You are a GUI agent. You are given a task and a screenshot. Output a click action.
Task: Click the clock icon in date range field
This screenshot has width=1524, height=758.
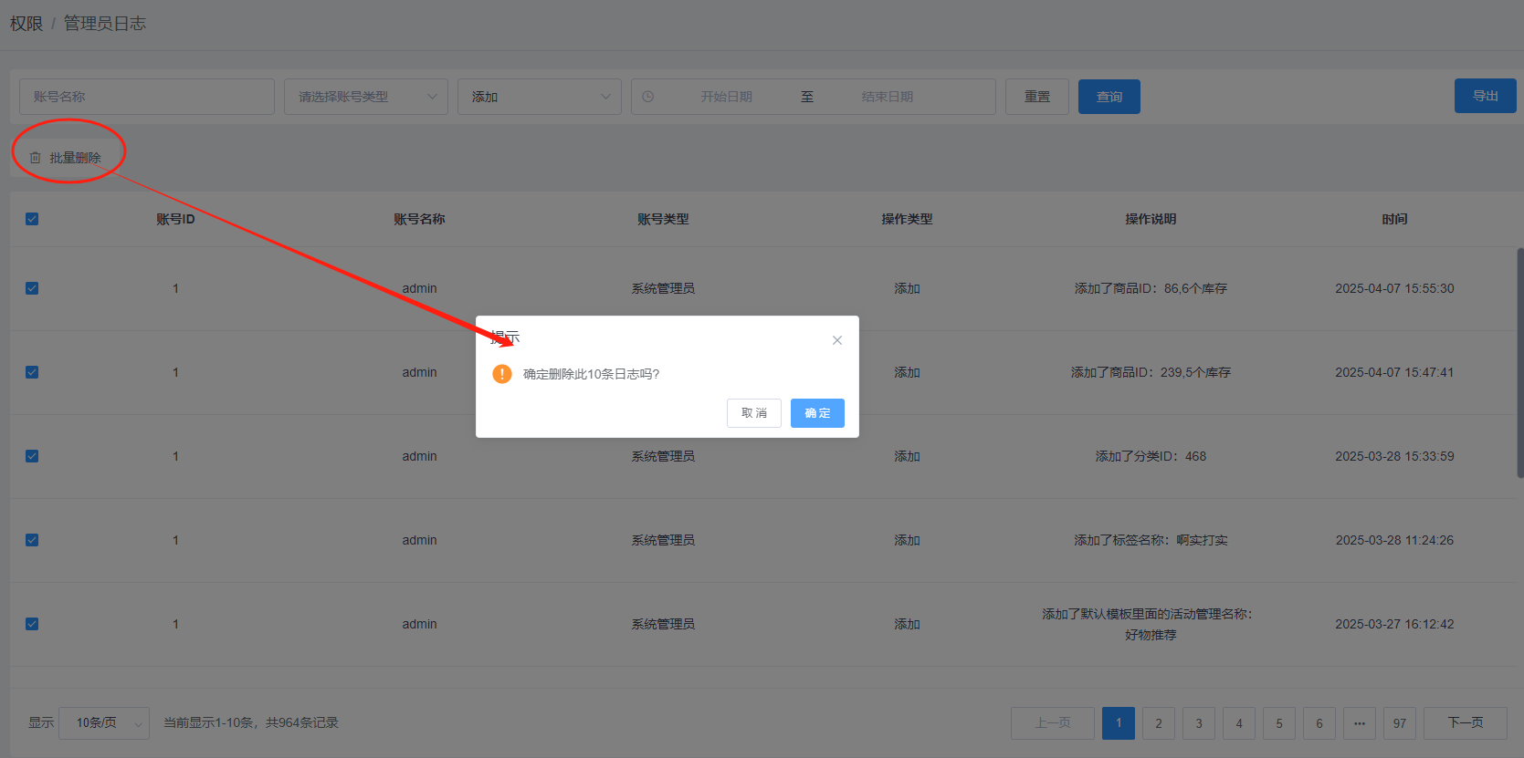(x=648, y=97)
